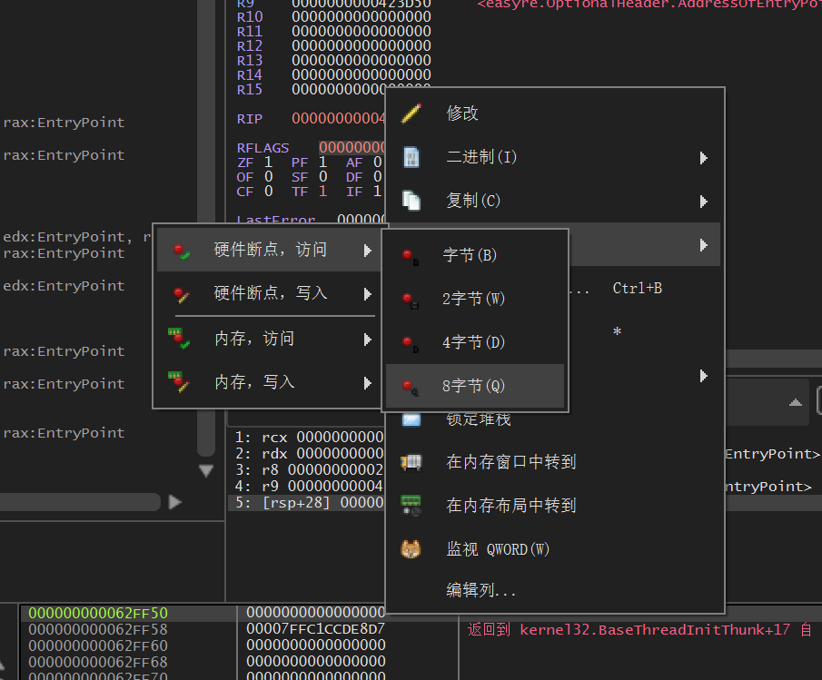Click the pencil icon next to 修改

coord(411,113)
